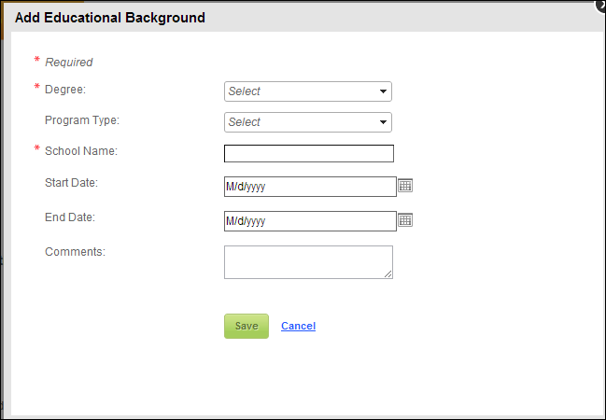Screen dimensions: 606x420
Task: Click the School Name label
Action: pyautogui.click(x=81, y=151)
